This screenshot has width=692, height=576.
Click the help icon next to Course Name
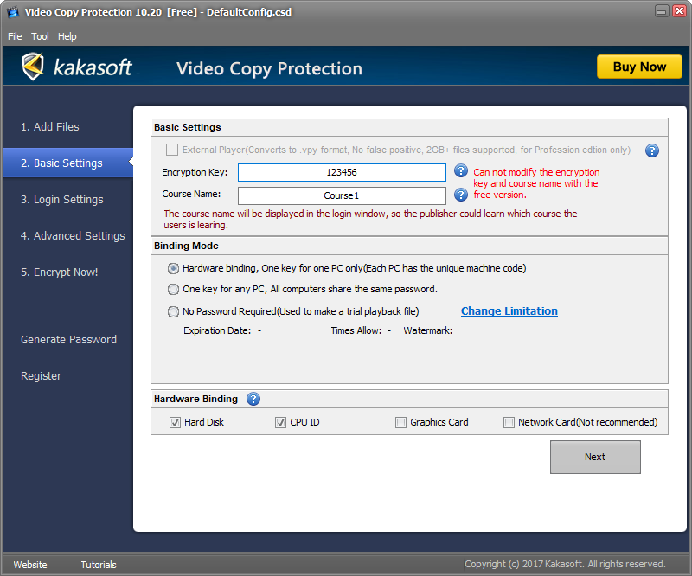tap(461, 195)
